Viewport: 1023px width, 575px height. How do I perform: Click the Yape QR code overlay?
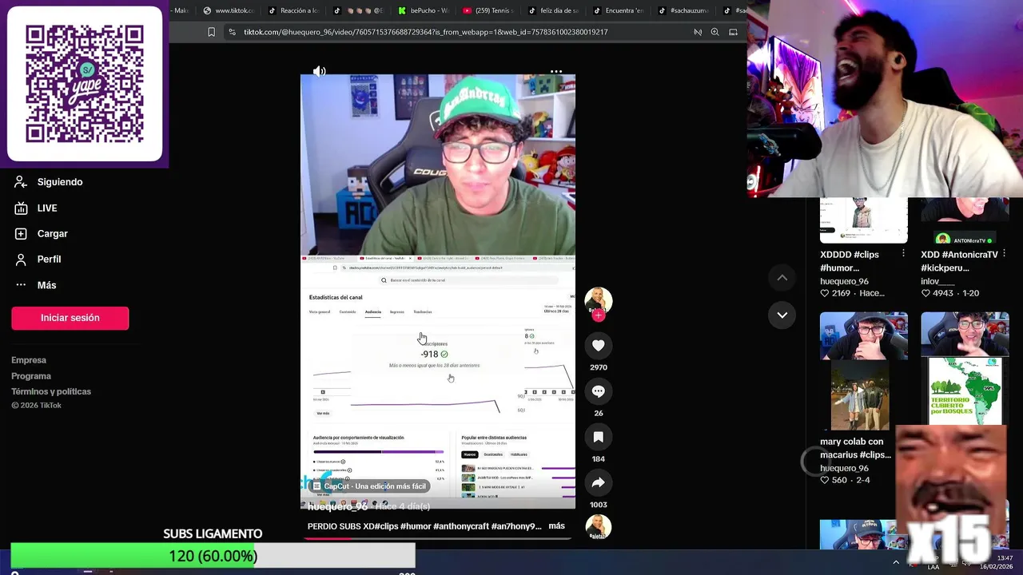point(85,84)
